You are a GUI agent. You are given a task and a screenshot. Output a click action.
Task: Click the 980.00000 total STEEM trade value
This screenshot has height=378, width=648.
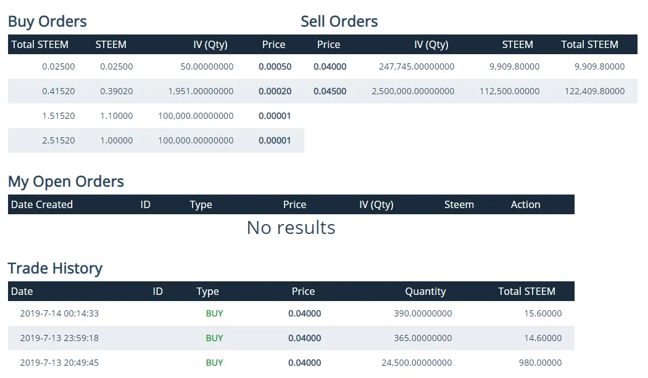click(541, 363)
